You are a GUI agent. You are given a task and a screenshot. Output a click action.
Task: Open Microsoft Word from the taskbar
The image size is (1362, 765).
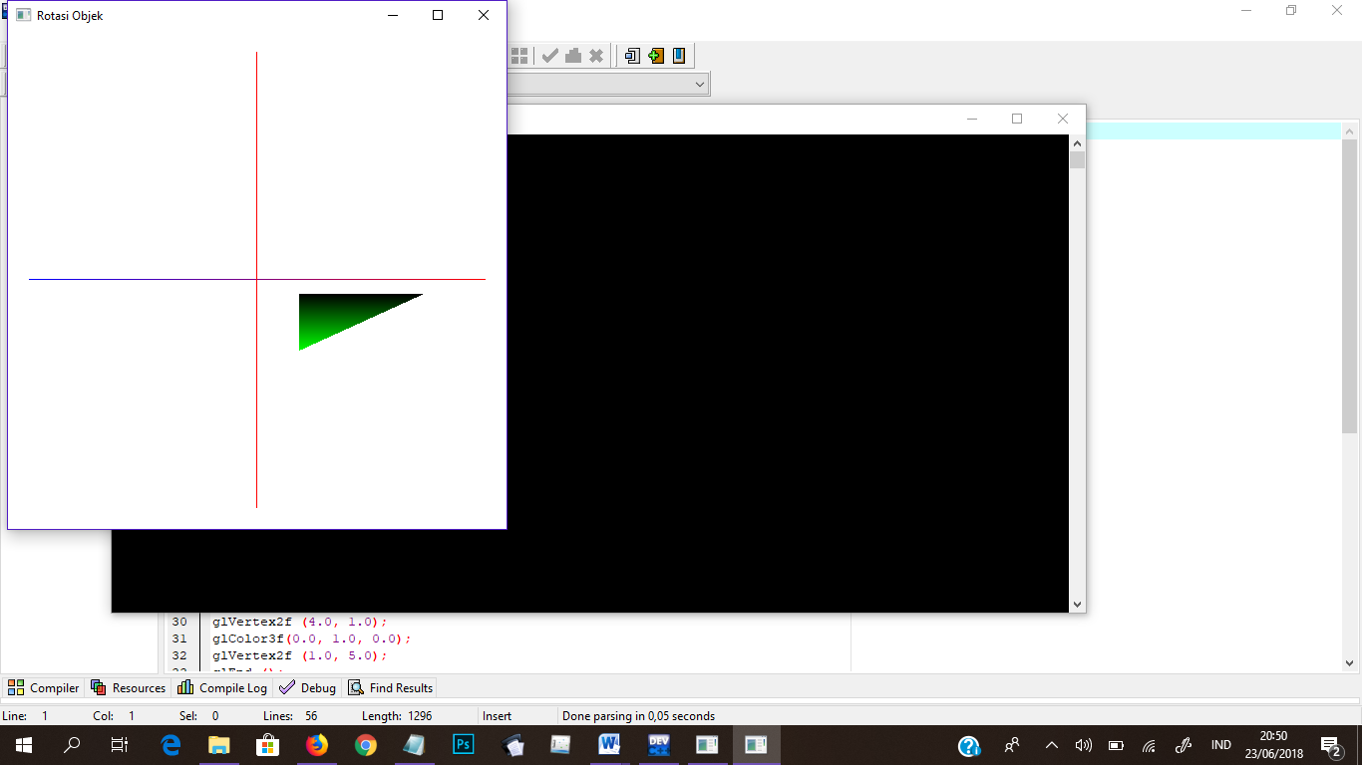click(609, 744)
